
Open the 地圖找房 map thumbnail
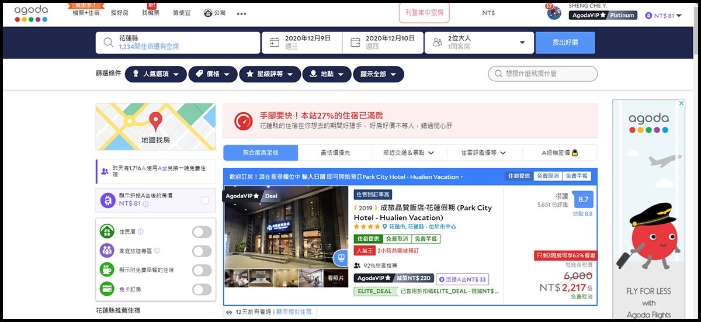(155, 126)
